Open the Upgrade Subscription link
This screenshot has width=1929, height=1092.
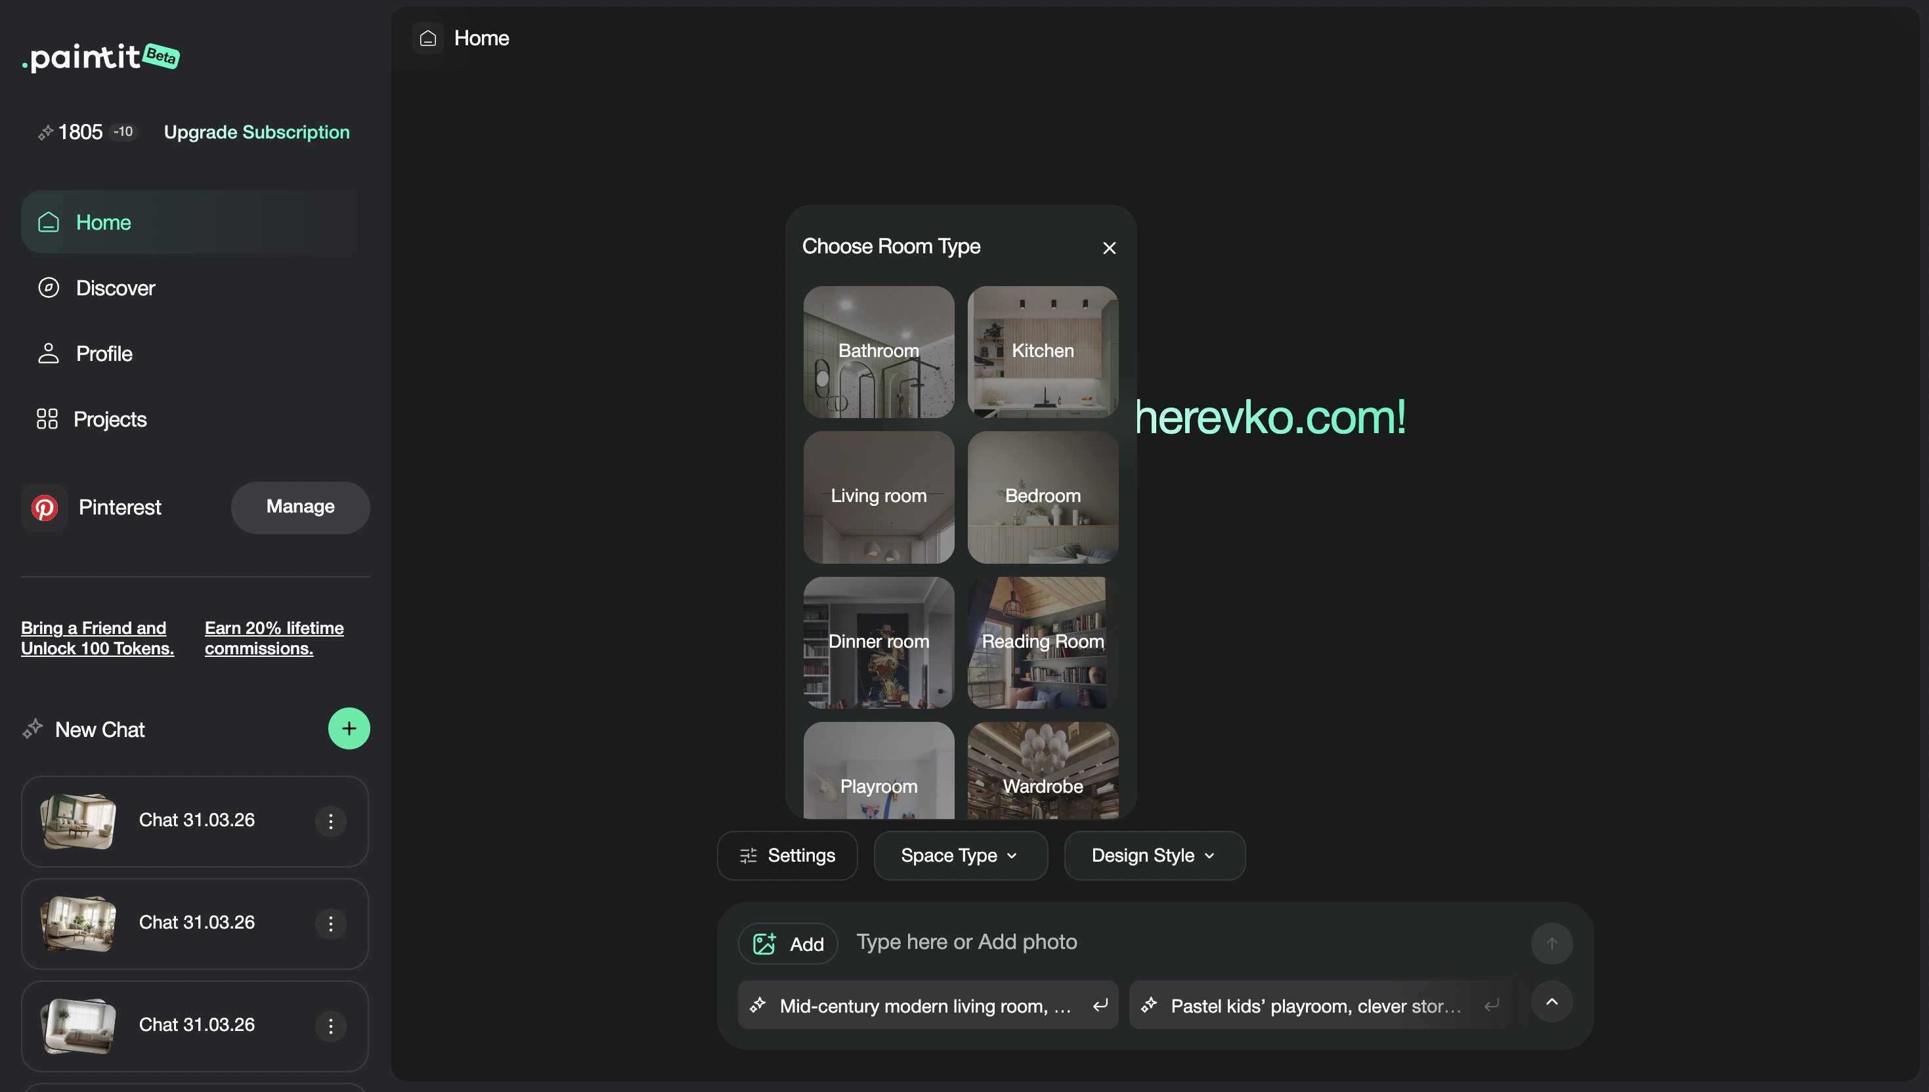click(257, 132)
